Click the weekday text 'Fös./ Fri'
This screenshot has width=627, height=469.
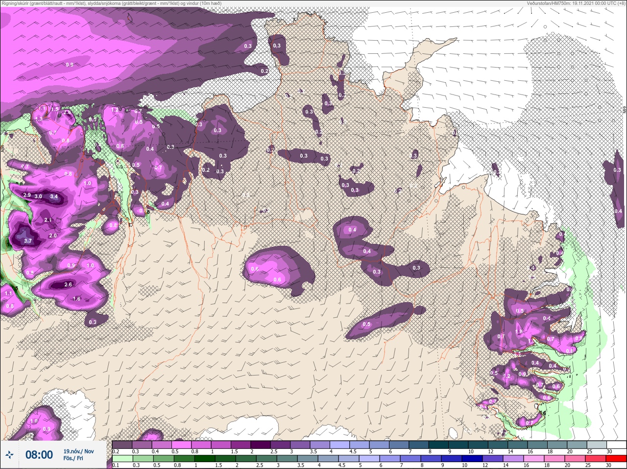(73, 458)
